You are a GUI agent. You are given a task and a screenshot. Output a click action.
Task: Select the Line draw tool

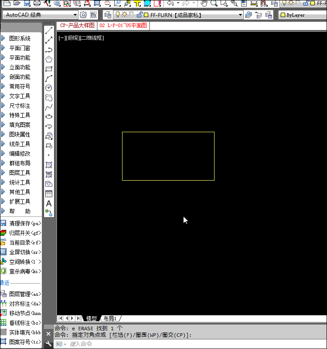49,31
